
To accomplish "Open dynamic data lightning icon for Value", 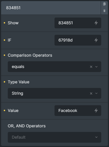I will point(96,111).
